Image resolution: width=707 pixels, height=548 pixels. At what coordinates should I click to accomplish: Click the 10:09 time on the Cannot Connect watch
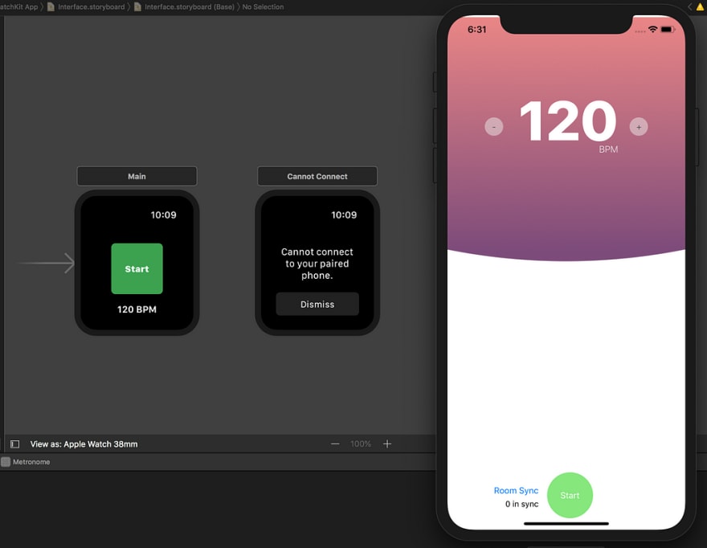coord(344,215)
